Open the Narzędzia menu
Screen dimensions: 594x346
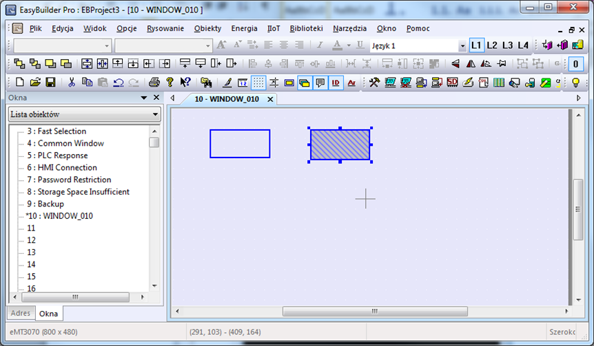coord(349,28)
